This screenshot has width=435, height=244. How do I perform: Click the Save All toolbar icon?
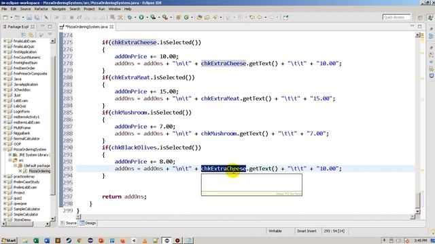coord(37,18)
